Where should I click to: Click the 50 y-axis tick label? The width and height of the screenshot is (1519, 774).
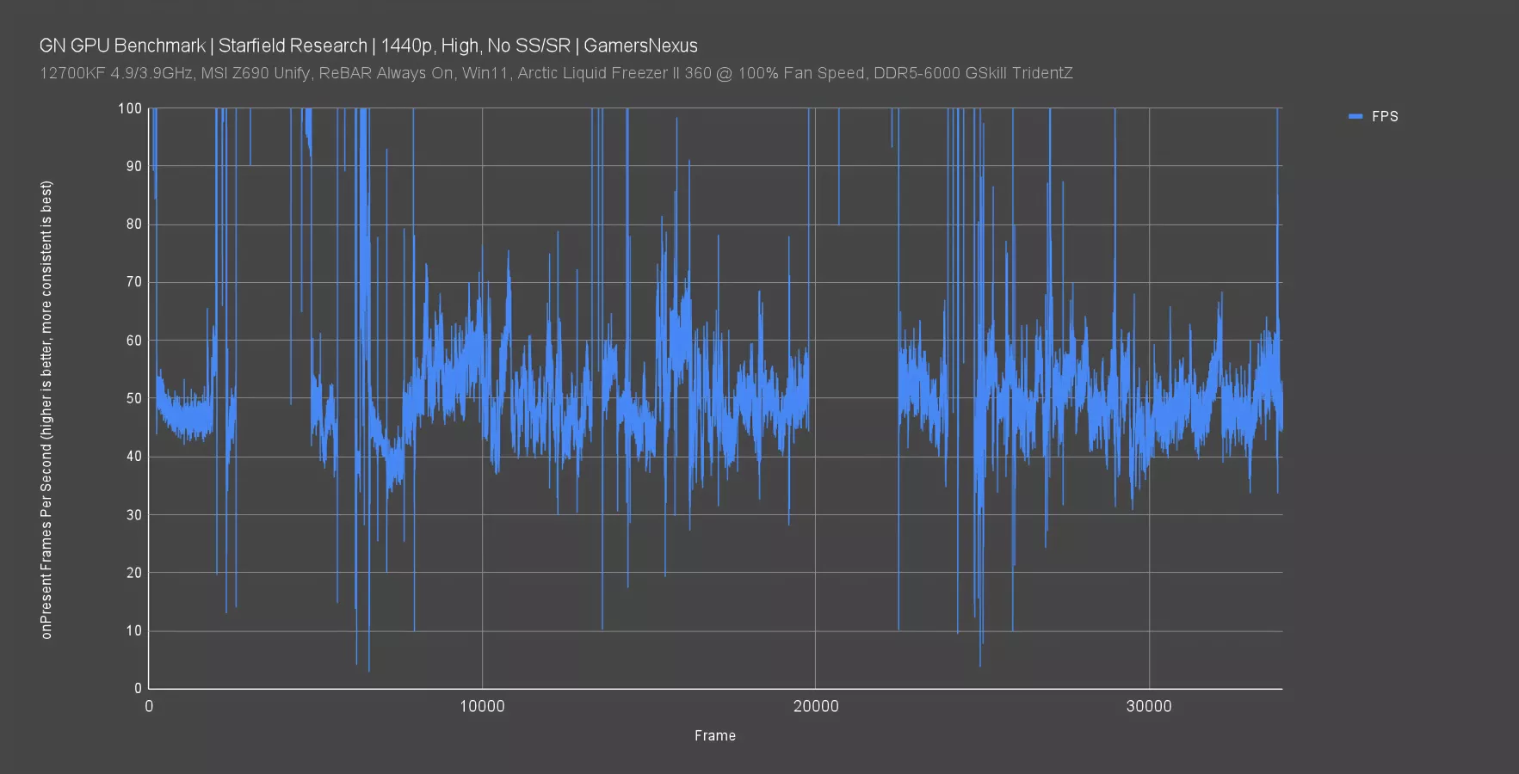(x=133, y=398)
